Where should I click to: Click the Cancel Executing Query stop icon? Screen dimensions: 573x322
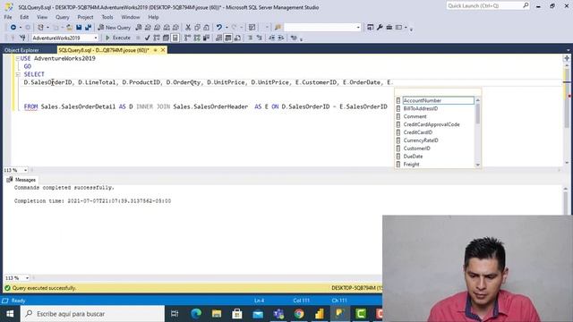[x=138, y=38]
